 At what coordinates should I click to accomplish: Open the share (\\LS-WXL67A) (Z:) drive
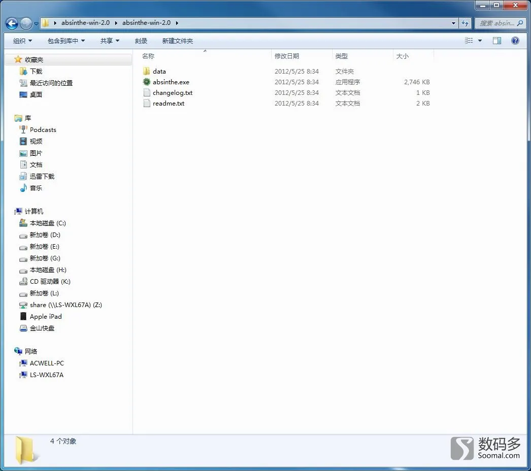pyautogui.click(x=65, y=305)
